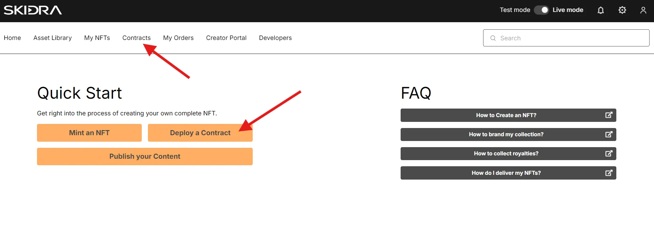Viewport: 654px width, 226px height.
Task: Click external link icon for How do I deliver my NFTs
Action: click(608, 173)
